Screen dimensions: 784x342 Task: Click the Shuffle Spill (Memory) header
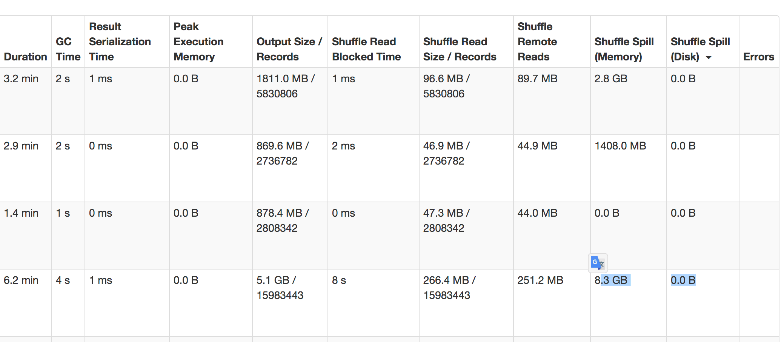click(x=624, y=49)
